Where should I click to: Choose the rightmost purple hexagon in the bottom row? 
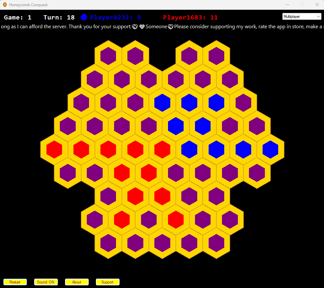pyautogui.click(x=216, y=243)
